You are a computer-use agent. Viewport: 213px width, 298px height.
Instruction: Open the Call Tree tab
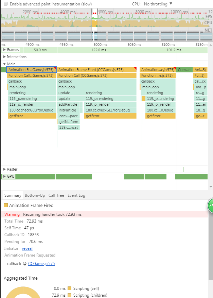coord(56,195)
